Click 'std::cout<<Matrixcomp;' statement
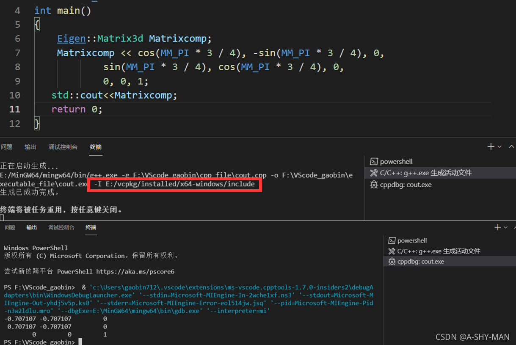Screen dimensions: 516x345 click(x=114, y=95)
